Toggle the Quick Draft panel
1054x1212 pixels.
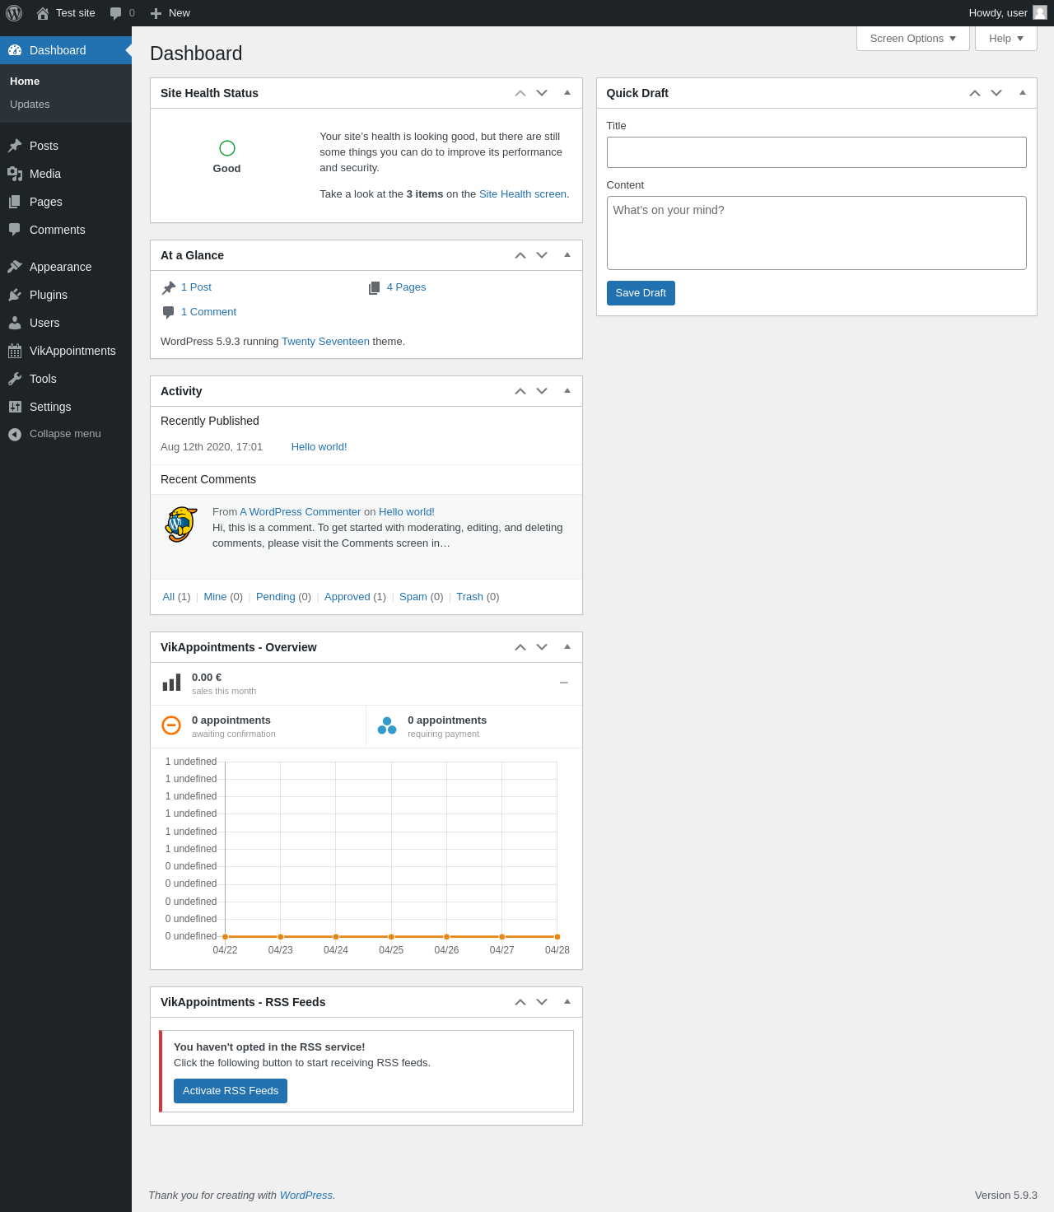pos(1023,93)
